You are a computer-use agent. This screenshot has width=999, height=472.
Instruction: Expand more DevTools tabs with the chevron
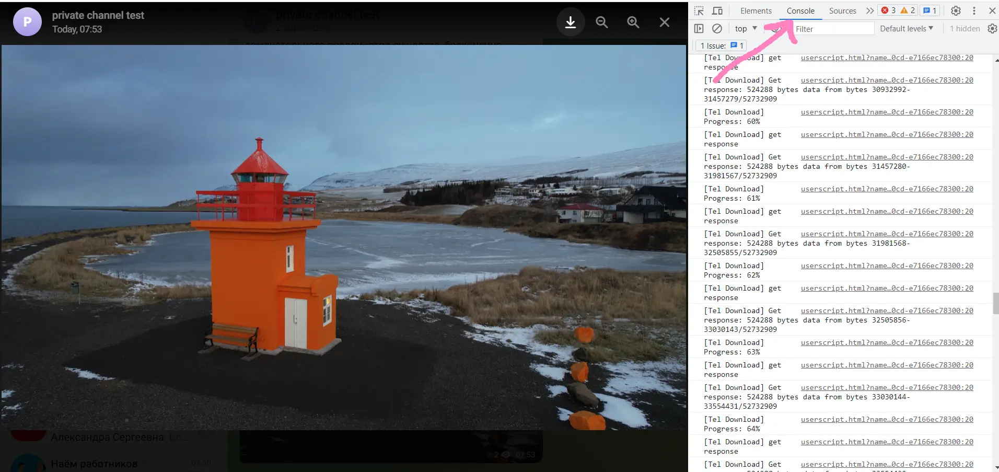pyautogui.click(x=869, y=10)
